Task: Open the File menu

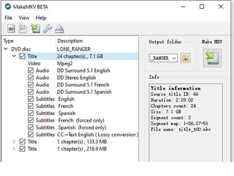Action: (x=9, y=18)
